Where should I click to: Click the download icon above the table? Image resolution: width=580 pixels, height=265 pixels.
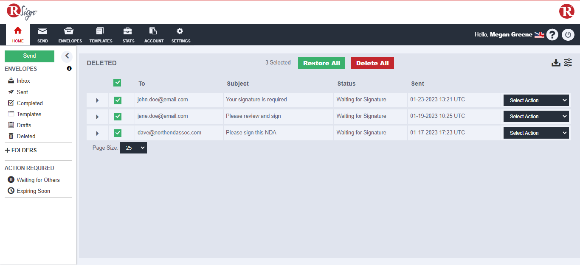[x=556, y=63]
